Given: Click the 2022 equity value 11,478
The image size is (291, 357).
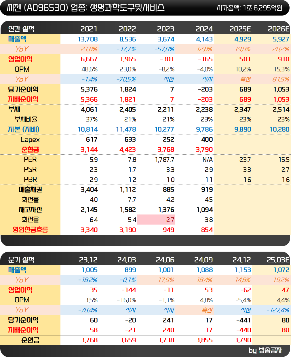Looking at the screenshot, I should click(x=126, y=130).
